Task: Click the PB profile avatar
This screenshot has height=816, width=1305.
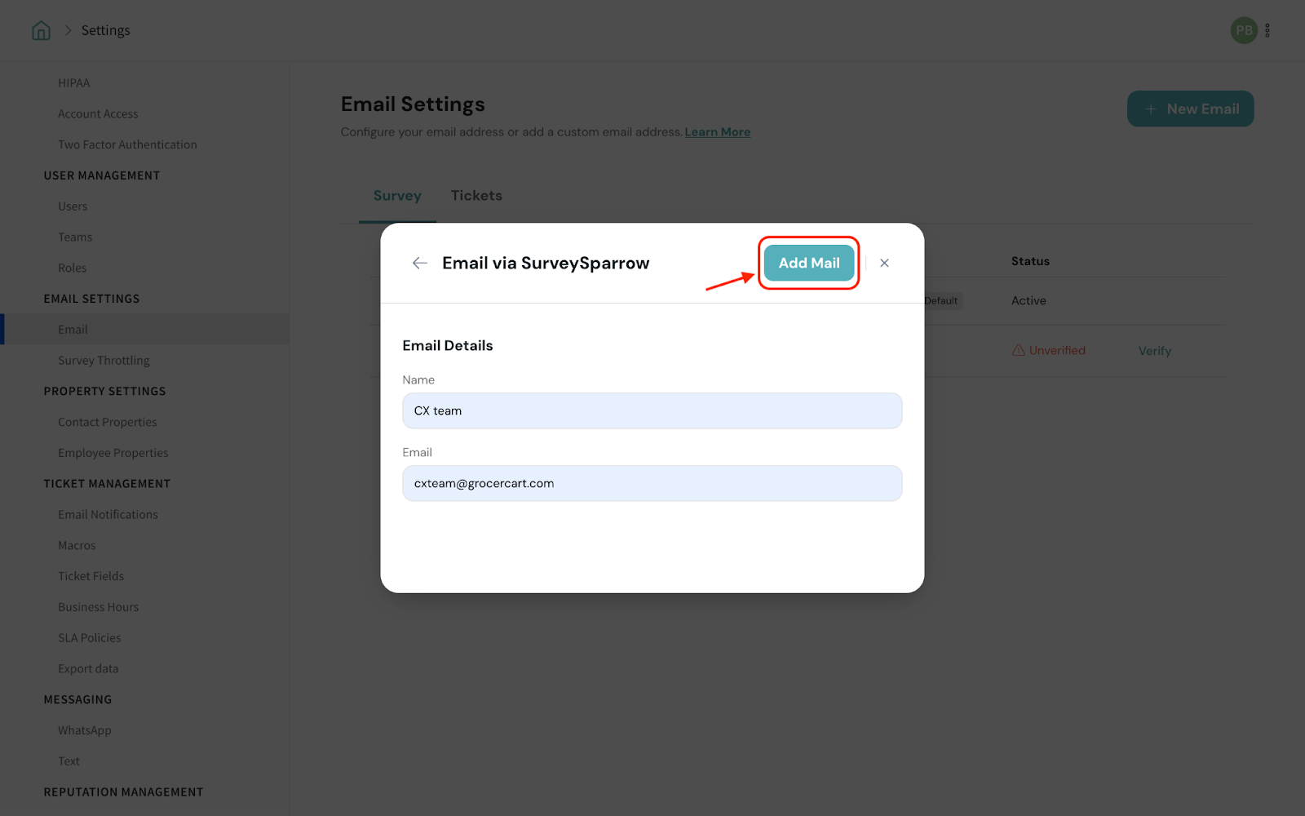Action: (1243, 31)
